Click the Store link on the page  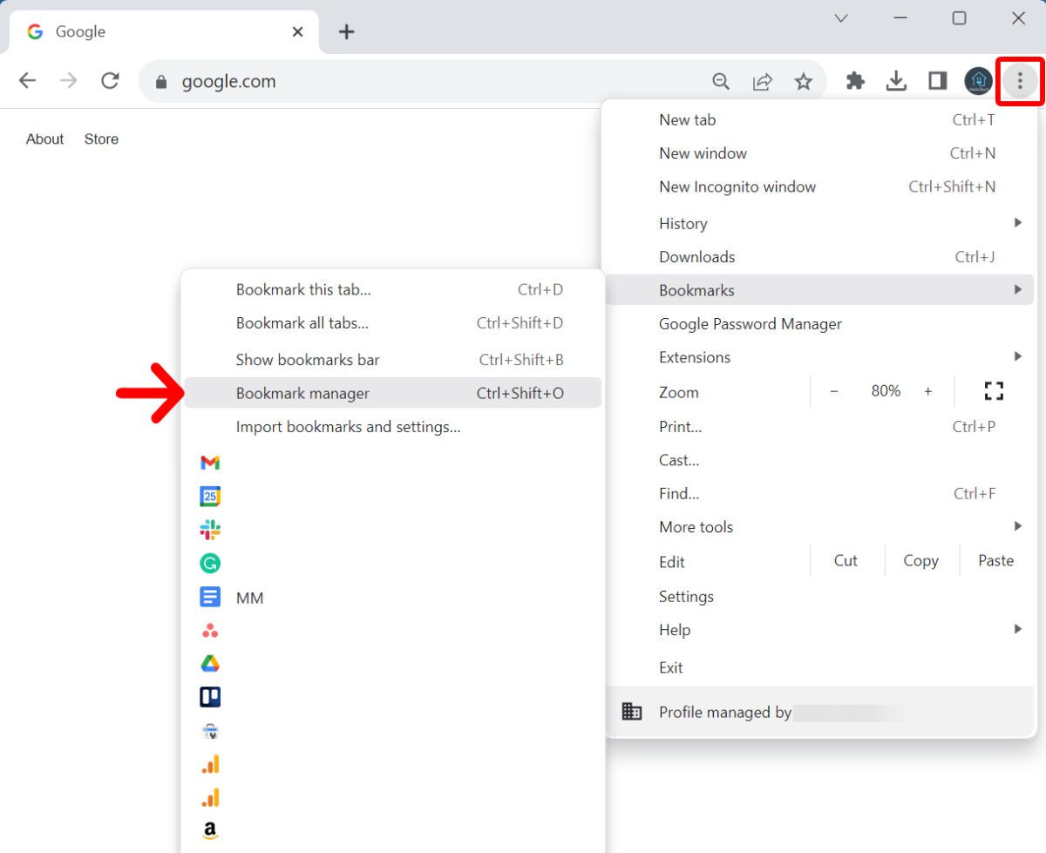[x=101, y=139]
